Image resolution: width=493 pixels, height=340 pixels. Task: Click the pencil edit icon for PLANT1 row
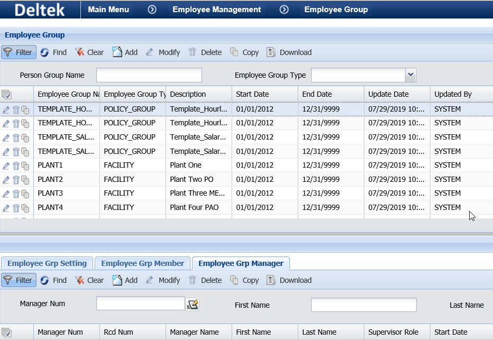(x=6, y=166)
